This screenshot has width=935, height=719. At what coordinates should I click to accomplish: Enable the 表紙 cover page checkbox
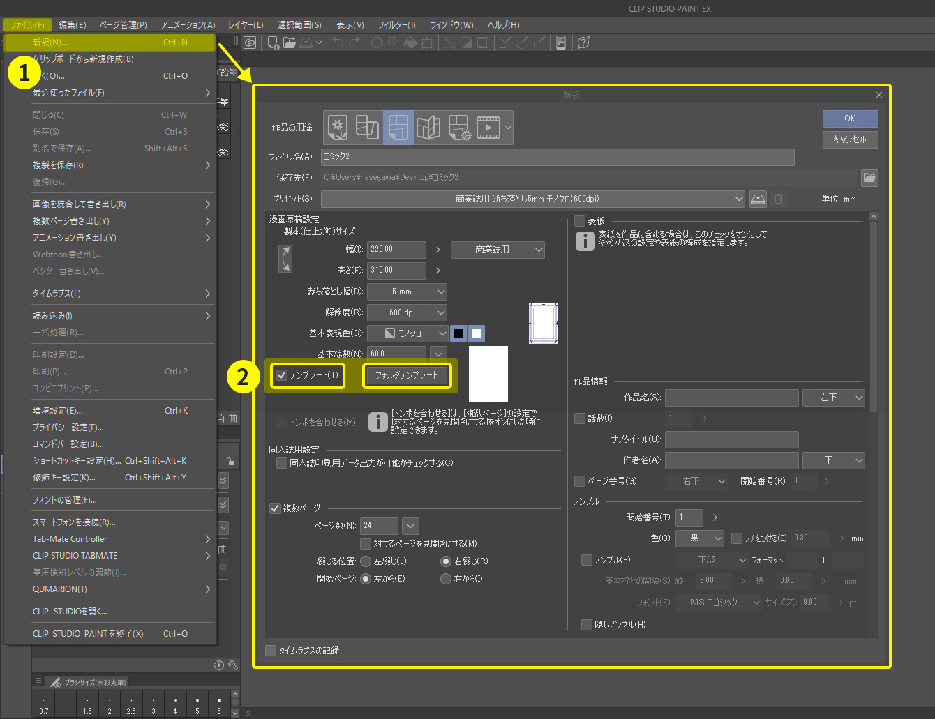[580, 221]
